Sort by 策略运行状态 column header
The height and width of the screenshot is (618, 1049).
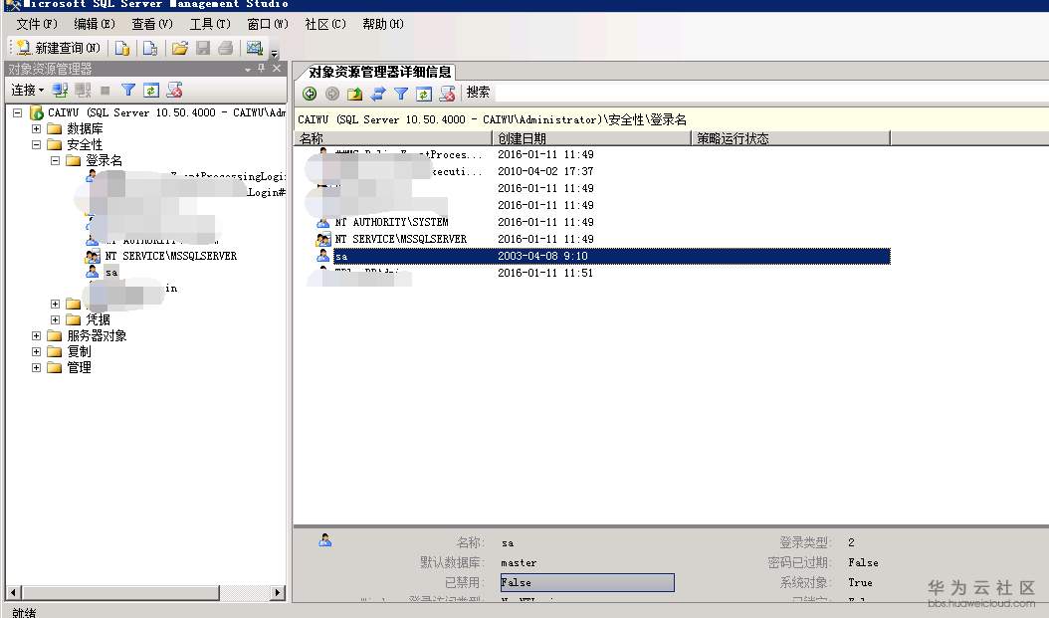tap(791, 138)
